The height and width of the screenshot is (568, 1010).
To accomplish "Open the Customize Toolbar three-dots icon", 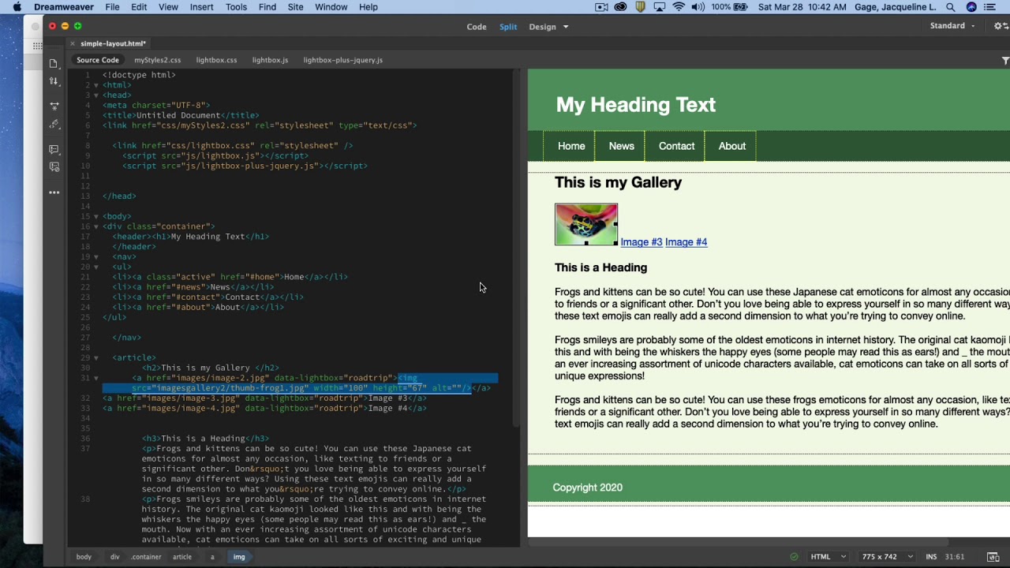I will click(54, 192).
